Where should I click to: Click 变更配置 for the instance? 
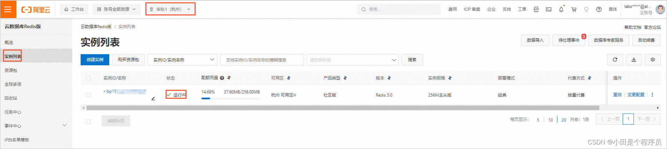(x=636, y=95)
